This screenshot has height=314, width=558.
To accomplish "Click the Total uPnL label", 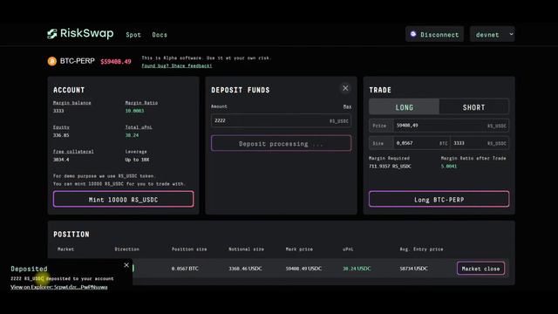I will tap(139, 127).
